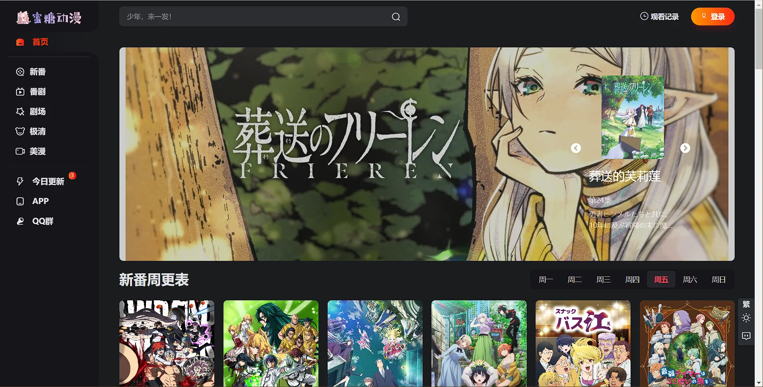Switch to traditional Chinese with 繁 icon
Image resolution: width=763 pixels, height=387 pixels.
[x=746, y=304]
